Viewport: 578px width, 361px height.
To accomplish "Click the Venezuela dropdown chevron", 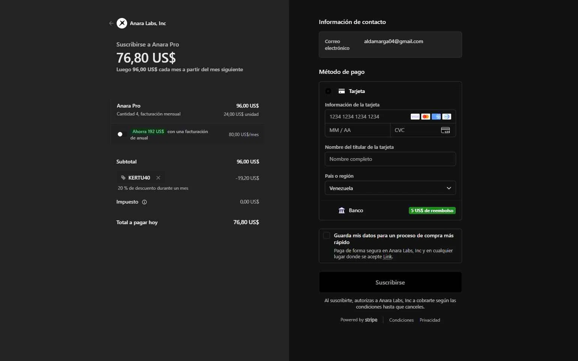I will coord(449,188).
